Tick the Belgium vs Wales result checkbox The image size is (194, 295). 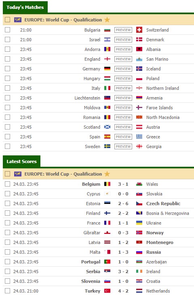[x=8, y=184]
